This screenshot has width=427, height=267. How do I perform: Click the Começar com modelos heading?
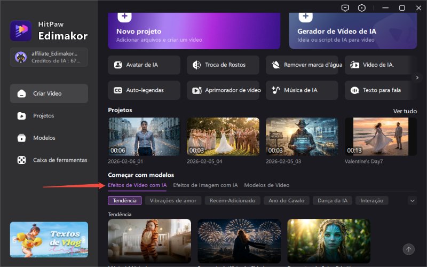pyautogui.click(x=141, y=175)
